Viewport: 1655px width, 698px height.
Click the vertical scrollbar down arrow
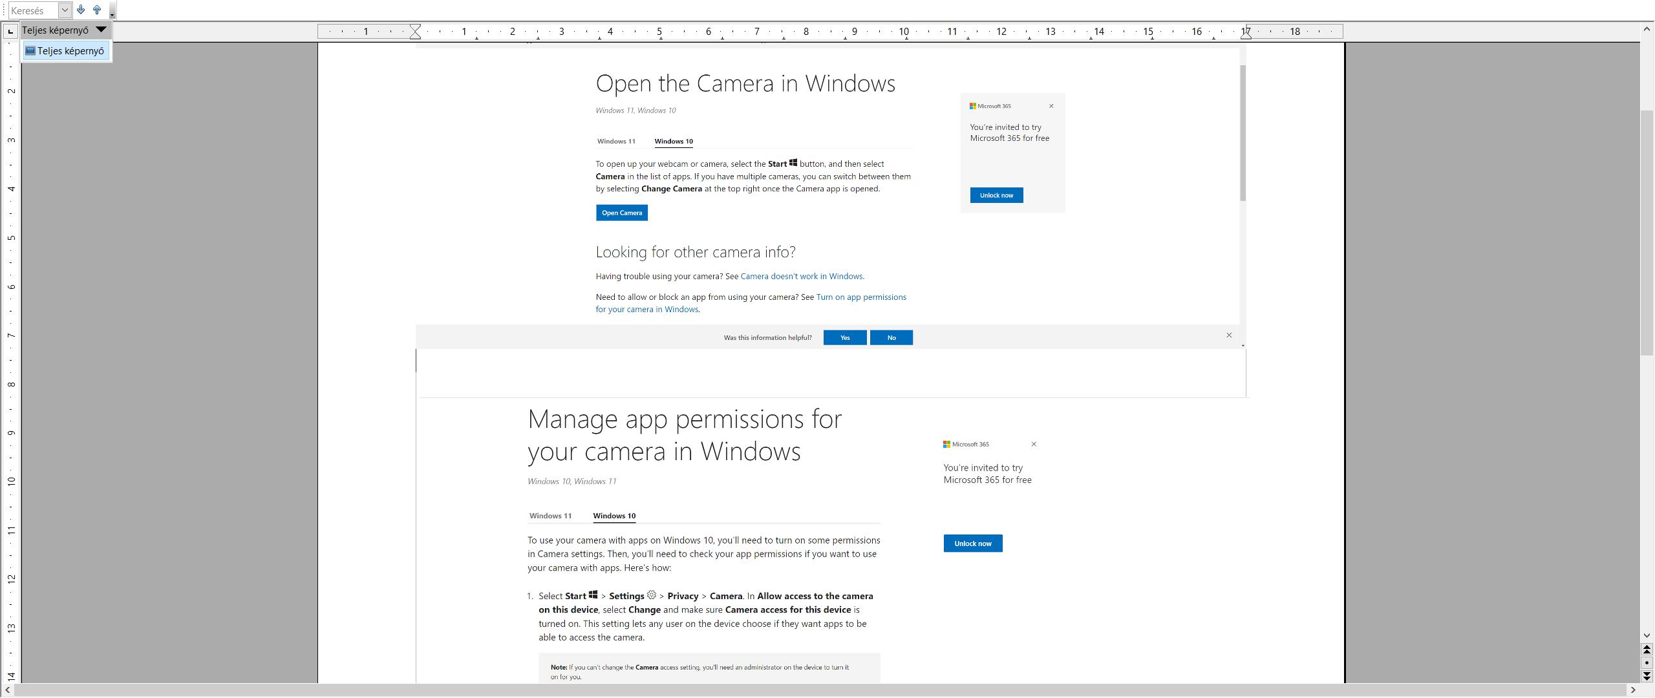pos(1647,636)
